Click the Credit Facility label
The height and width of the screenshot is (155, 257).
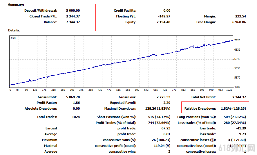coord(125,10)
